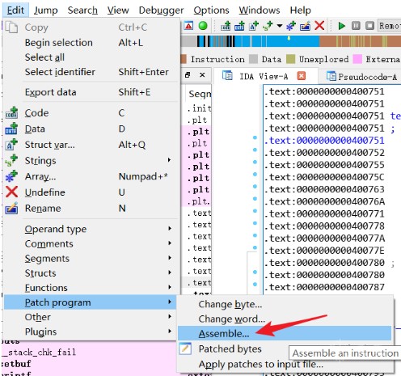The image size is (401, 376).
Task: Open the View menu
Action: [118, 11]
